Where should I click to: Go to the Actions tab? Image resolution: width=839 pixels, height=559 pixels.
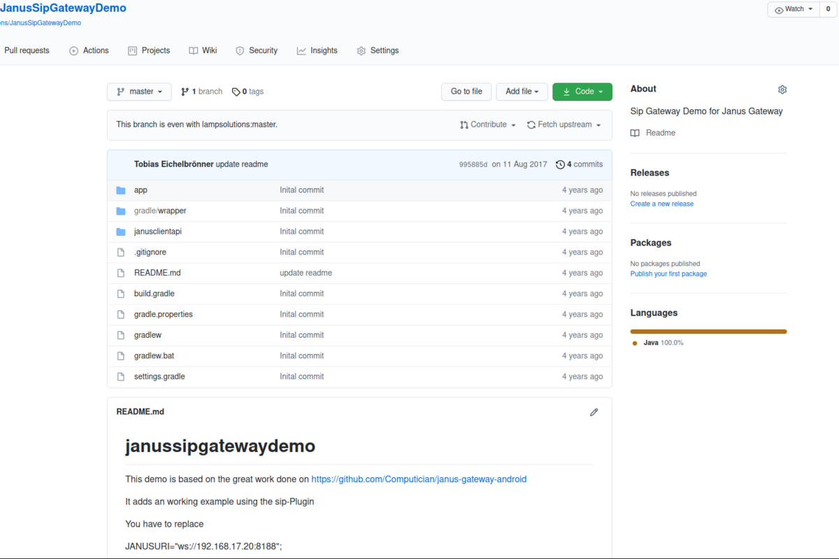click(89, 50)
